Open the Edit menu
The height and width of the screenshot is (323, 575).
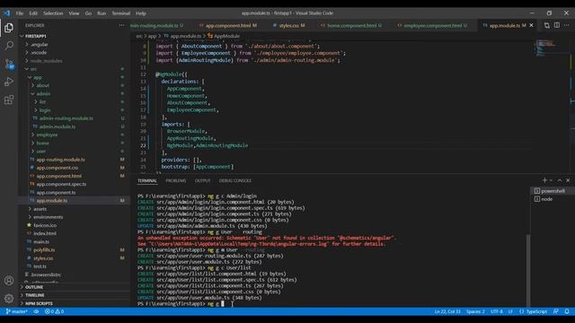[x=33, y=13]
